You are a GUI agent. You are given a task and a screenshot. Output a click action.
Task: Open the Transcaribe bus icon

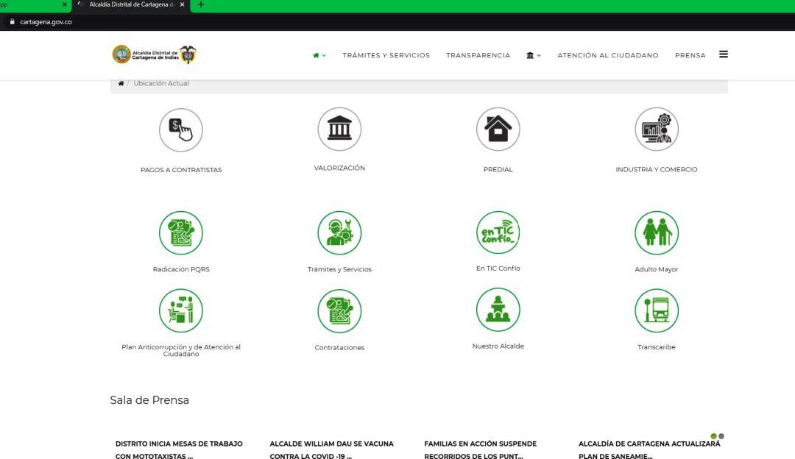(657, 310)
